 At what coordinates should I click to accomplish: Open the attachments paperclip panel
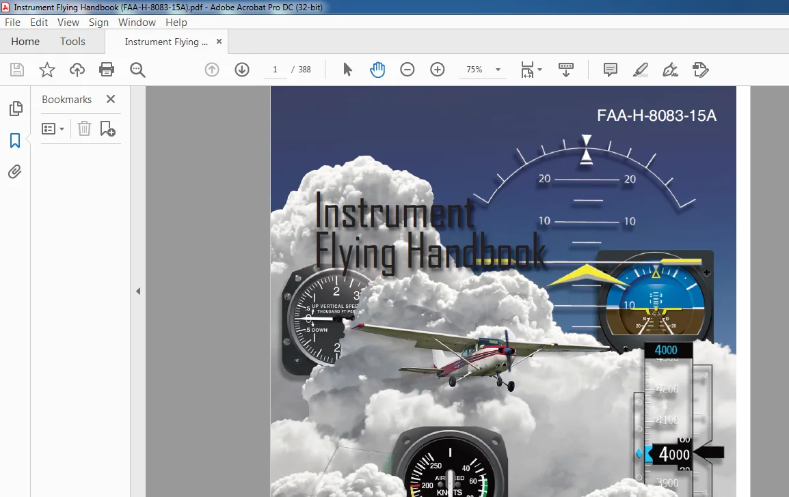15,172
